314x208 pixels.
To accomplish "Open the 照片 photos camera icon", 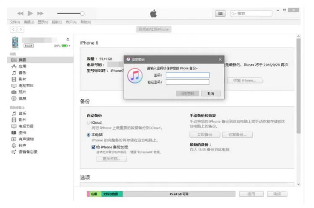I will pos(14,92).
